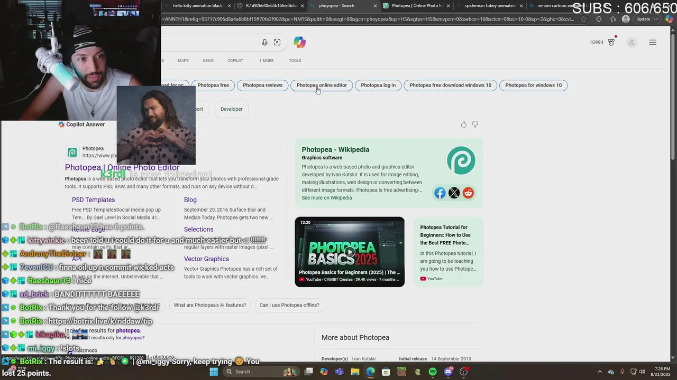Click the Photopea favicon beside the result URL
The width and height of the screenshot is (677, 380).
tap(72, 153)
